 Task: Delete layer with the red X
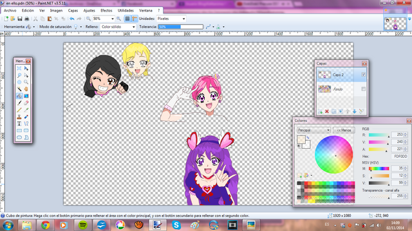click(327, 111)
